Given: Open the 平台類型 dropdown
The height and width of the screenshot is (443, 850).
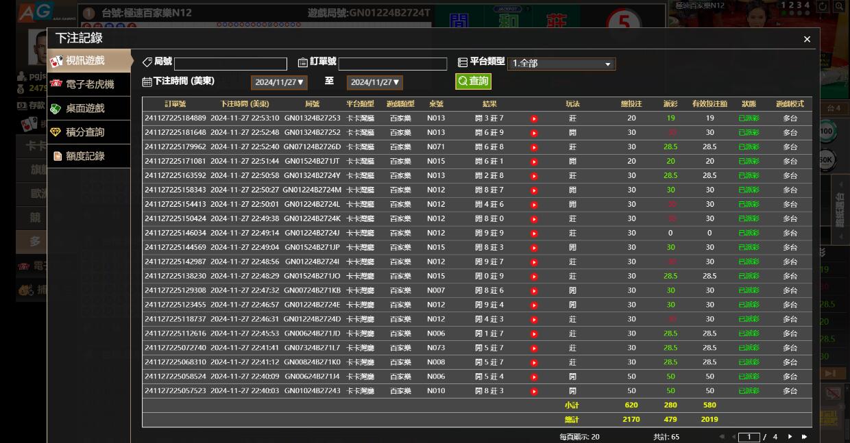Looking at the screenshot, I should pyautogui.click(x=561, y=64).
